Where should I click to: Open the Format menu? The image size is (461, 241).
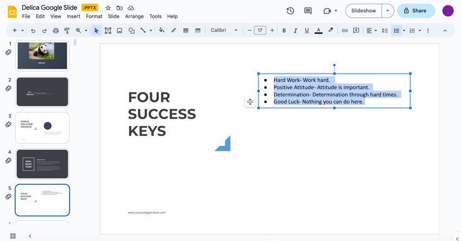click(x=94, y=16)
